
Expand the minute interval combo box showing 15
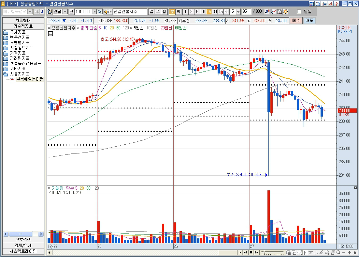click(238, 12)
